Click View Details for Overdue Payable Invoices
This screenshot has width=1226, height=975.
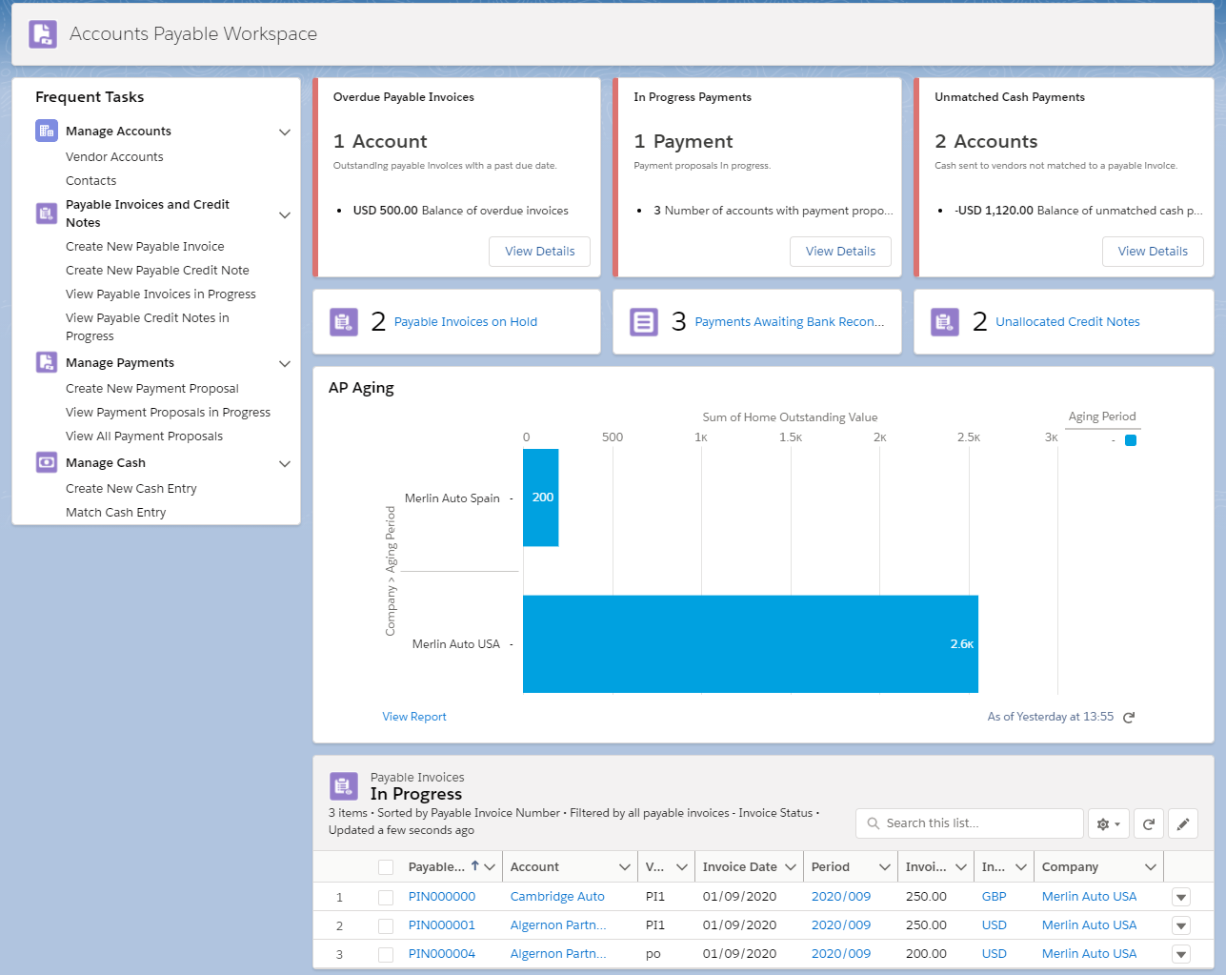pyautogui.click(x=539, y=252)
